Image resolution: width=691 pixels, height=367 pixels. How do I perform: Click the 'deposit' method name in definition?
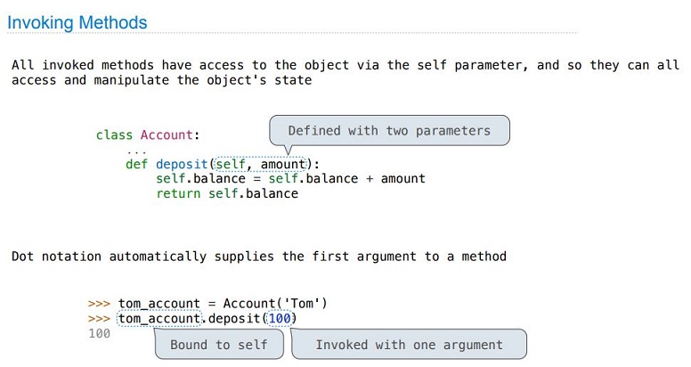pyautogui.click(x=182, y=165)
